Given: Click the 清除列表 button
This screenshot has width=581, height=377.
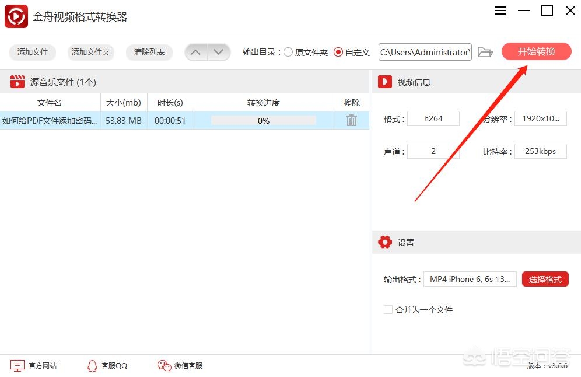Looking at the screenshot, I should coord(149,53).
